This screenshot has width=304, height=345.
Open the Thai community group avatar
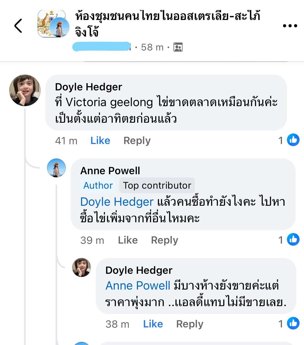52,24
